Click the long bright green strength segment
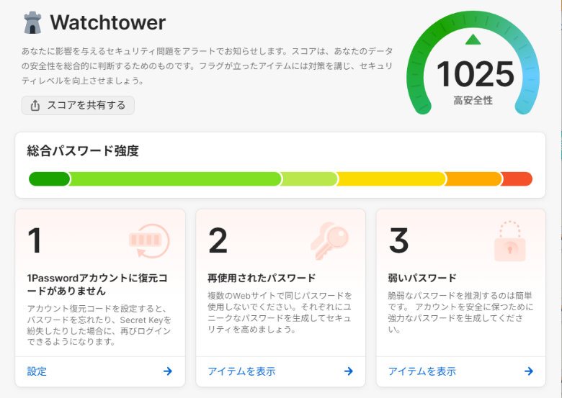This screenshot has width=562, height=398. point(175,179)
